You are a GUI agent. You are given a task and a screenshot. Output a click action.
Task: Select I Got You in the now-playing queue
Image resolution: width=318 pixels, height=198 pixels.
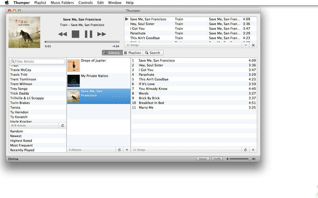191,29
